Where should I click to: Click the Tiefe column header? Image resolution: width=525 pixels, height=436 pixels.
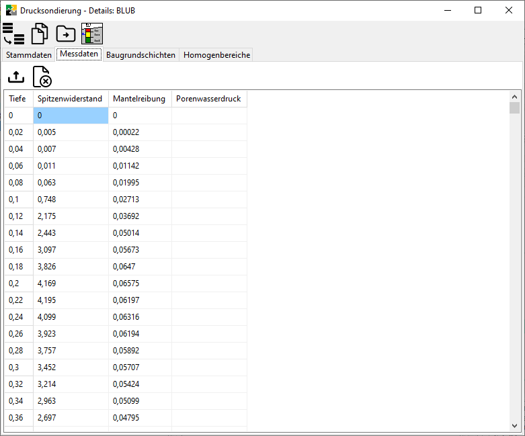[x=18, y=99]
